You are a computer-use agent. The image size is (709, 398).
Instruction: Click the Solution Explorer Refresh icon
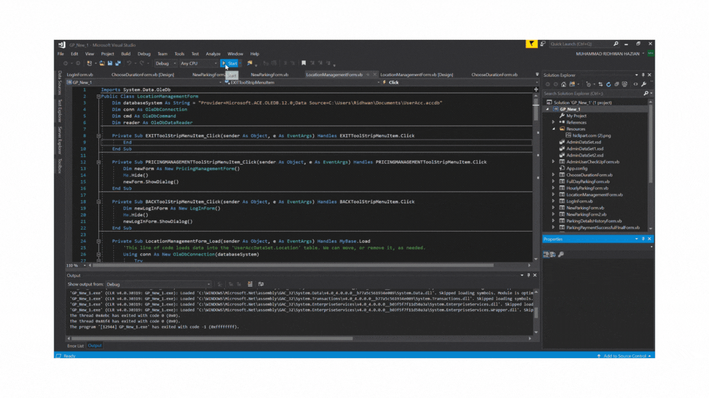(609, 84)
